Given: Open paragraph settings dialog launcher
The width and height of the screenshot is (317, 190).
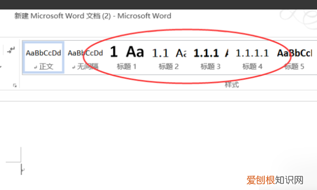Looking at the screenshot, I should (15, 85).
